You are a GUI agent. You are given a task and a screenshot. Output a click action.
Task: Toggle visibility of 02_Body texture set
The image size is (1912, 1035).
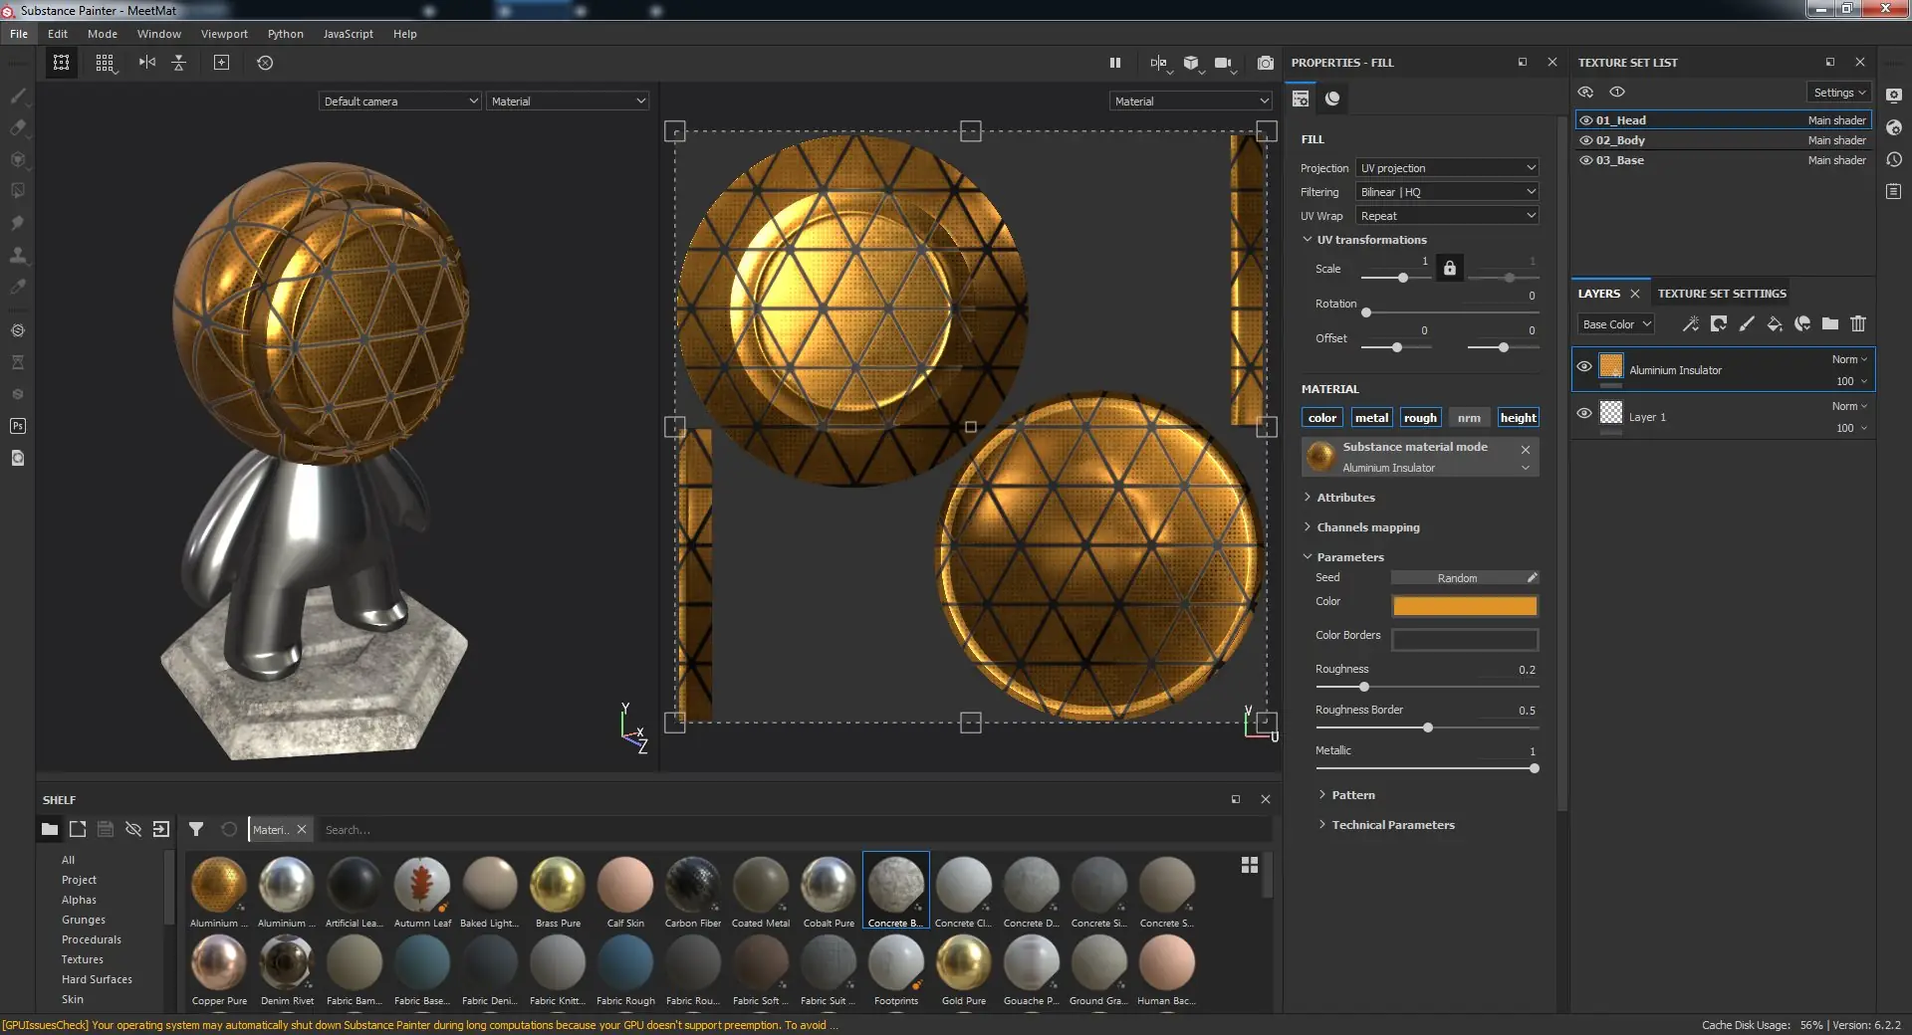click(1586, 140)
